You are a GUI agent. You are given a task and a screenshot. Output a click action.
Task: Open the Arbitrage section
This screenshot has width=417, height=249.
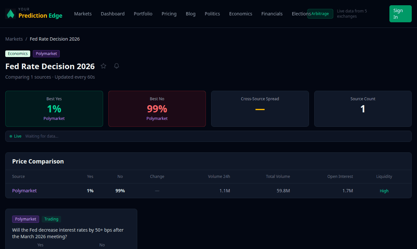click(x=320, y=14)
